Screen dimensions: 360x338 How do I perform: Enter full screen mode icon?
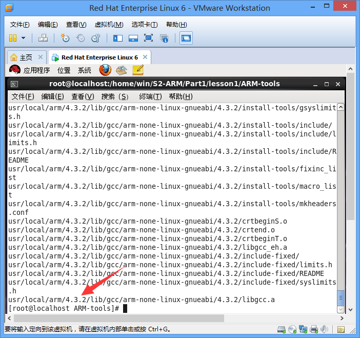[148, 38]
